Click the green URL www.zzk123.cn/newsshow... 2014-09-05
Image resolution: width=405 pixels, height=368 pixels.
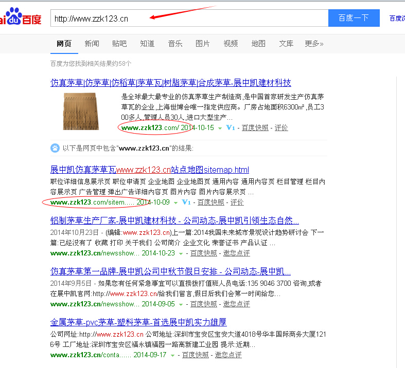coord(113,304)
